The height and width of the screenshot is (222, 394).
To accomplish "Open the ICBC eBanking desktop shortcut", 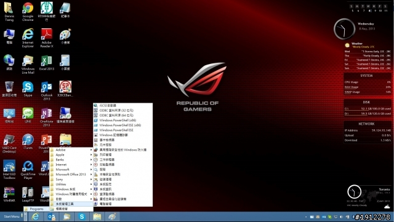I will click(65, 89).
